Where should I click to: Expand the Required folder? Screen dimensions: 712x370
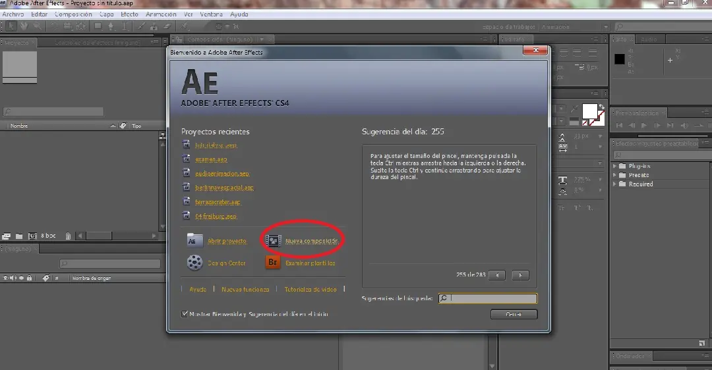(615, 184)
